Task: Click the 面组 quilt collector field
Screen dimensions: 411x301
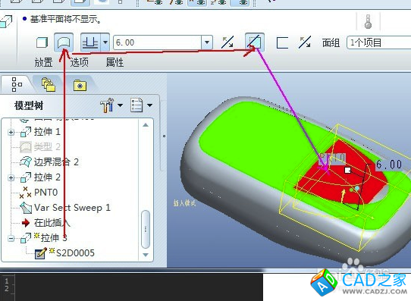Action: (x=379, y=42)
